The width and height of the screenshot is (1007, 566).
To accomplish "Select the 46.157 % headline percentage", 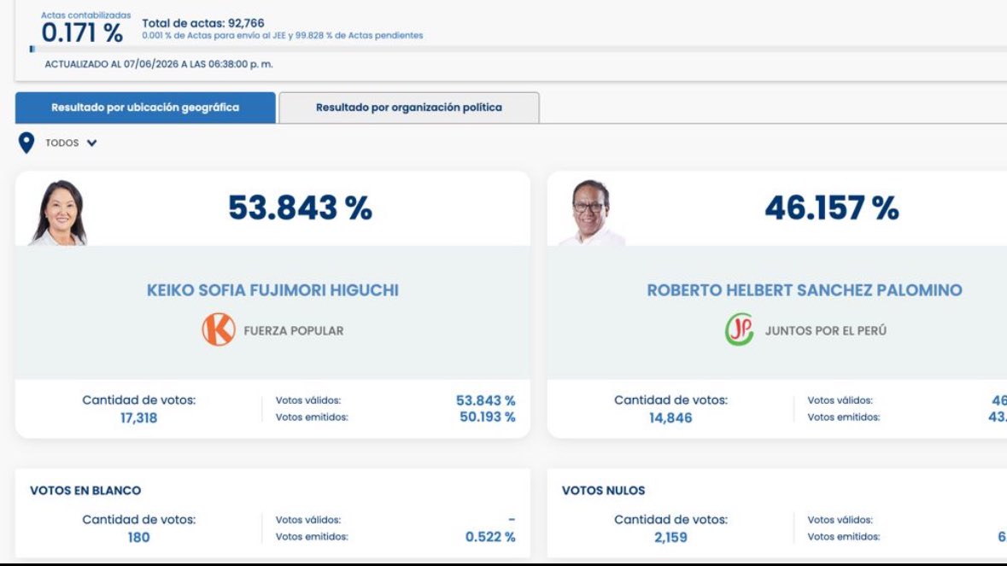I will coord(832,208).
